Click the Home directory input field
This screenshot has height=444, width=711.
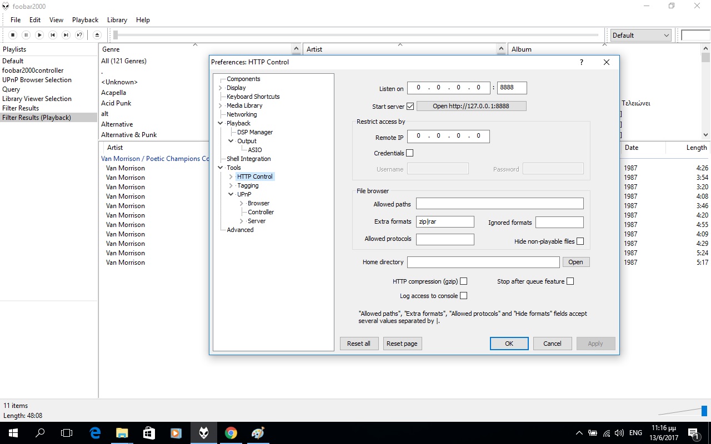(483, 262)
